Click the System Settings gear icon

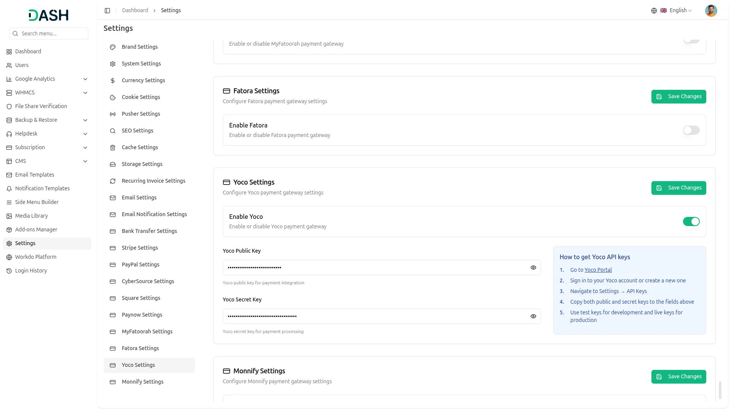point(113,64)
